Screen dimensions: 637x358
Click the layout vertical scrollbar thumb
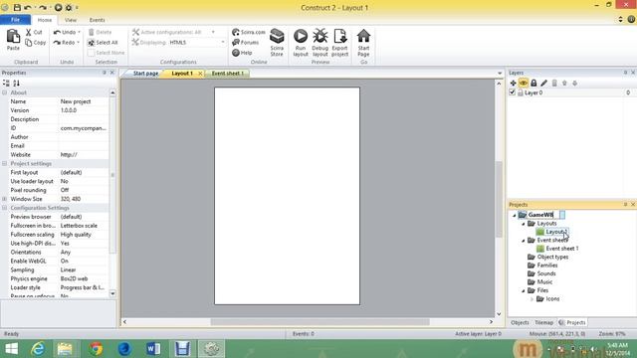click(x=499, y=199)
